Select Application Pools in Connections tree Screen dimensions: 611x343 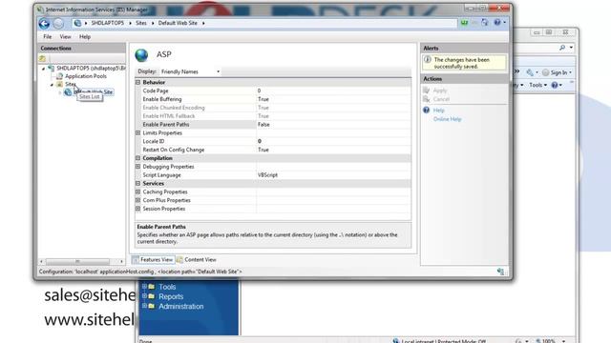tap(86, 76)
